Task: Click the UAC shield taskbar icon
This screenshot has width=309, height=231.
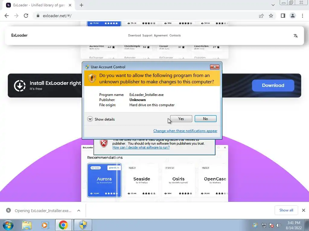Action: pyautogui.click(x=83, y=225)
